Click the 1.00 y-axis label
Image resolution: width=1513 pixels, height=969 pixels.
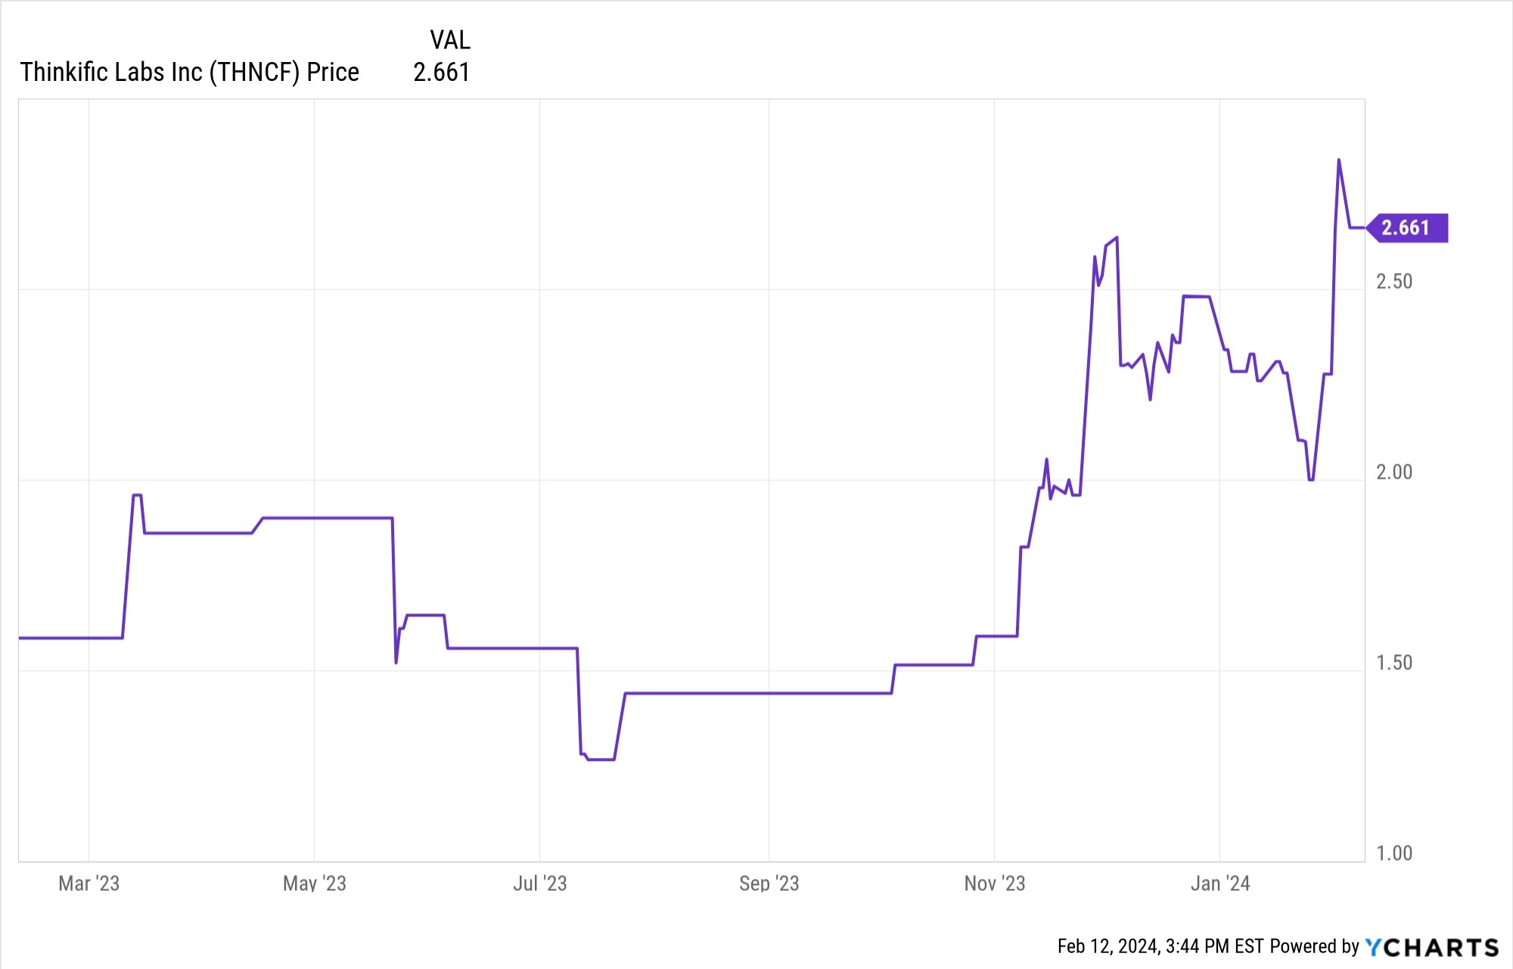[1394, 853]
